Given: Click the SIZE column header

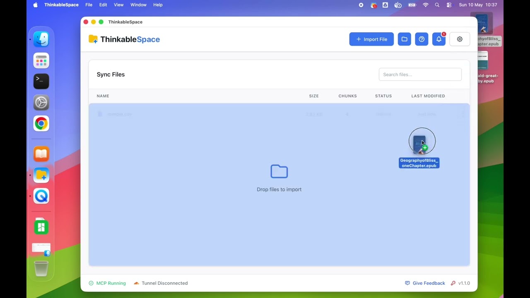Looking at the screenshot, I should [x=314, y=96].
